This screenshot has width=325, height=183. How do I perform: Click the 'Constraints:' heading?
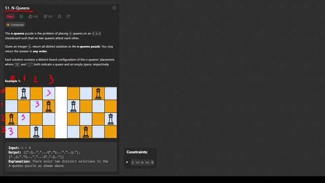(x=137, y=152)
